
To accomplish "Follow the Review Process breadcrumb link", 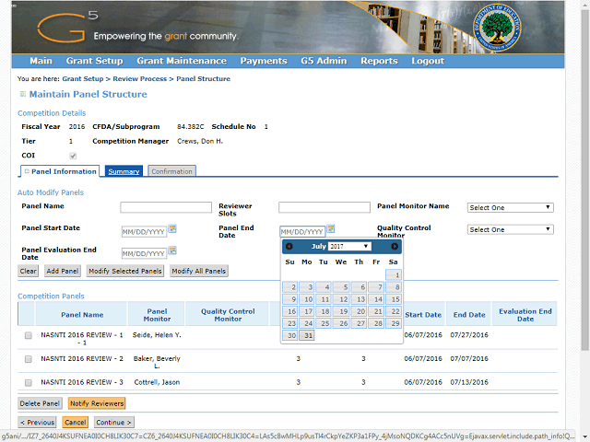I will [139, 79].
